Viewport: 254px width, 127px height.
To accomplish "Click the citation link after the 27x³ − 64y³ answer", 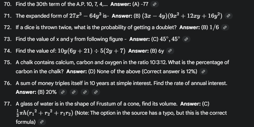I will tap(228, 16).
